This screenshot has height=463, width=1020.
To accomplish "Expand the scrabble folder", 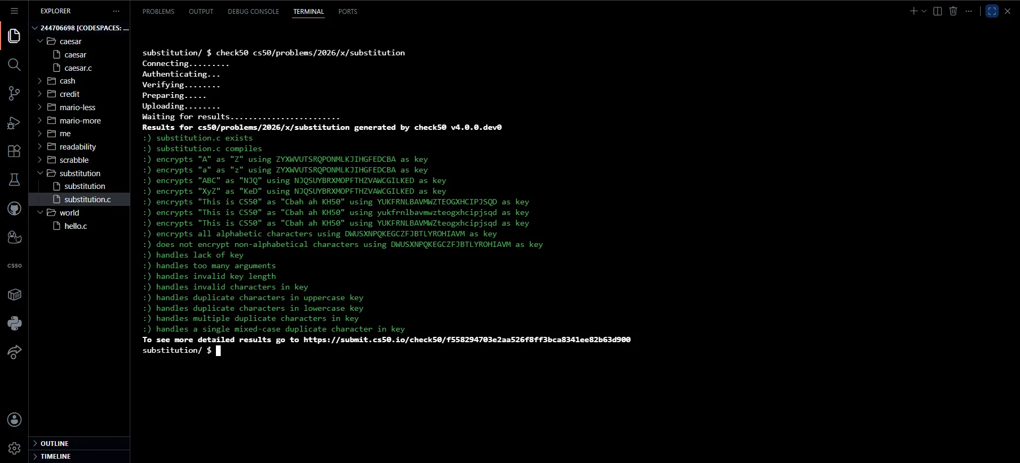I will [x=79, y=160].
